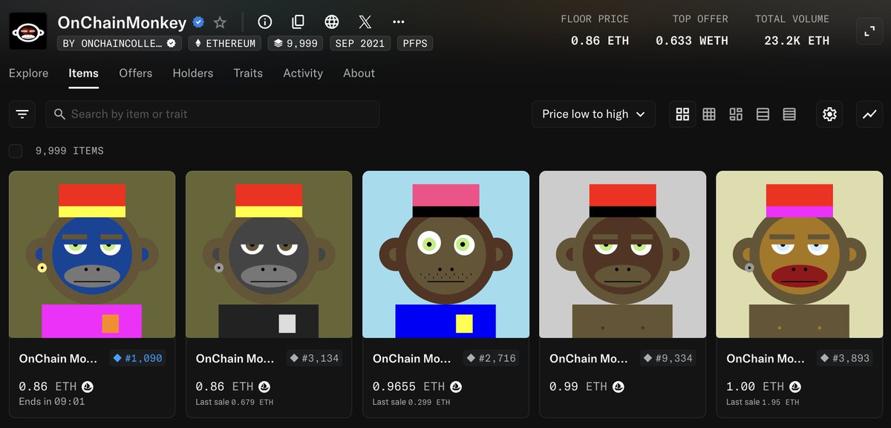Open the red-lipped monkey #3,893 image
The height and width of the screenshot is (428, 891).
tap(799, 255)
